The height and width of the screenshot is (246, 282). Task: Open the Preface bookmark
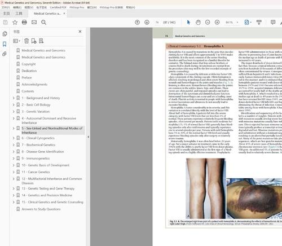click(27, 77)
